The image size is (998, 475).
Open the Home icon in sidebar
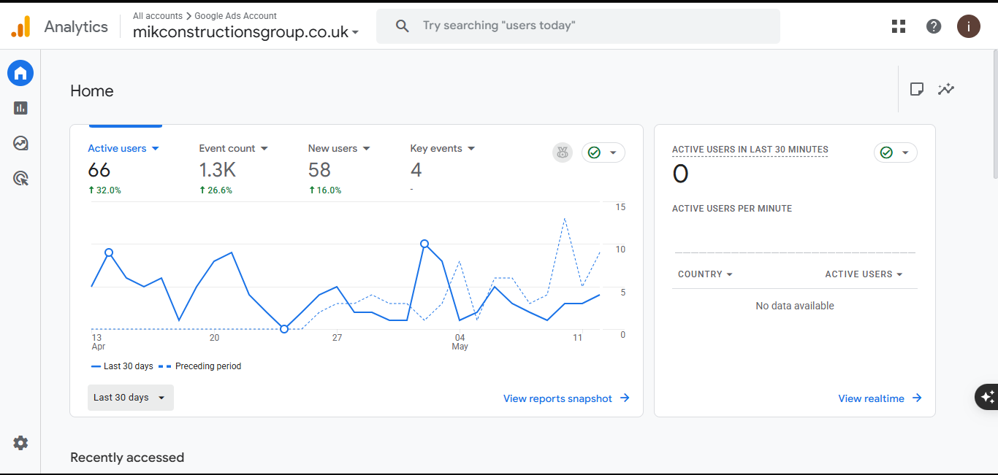pyautogui.click(x=20, y=73)
